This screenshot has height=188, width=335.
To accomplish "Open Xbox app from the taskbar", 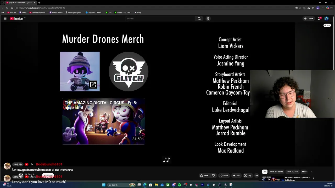I will [x=168, y=185].
